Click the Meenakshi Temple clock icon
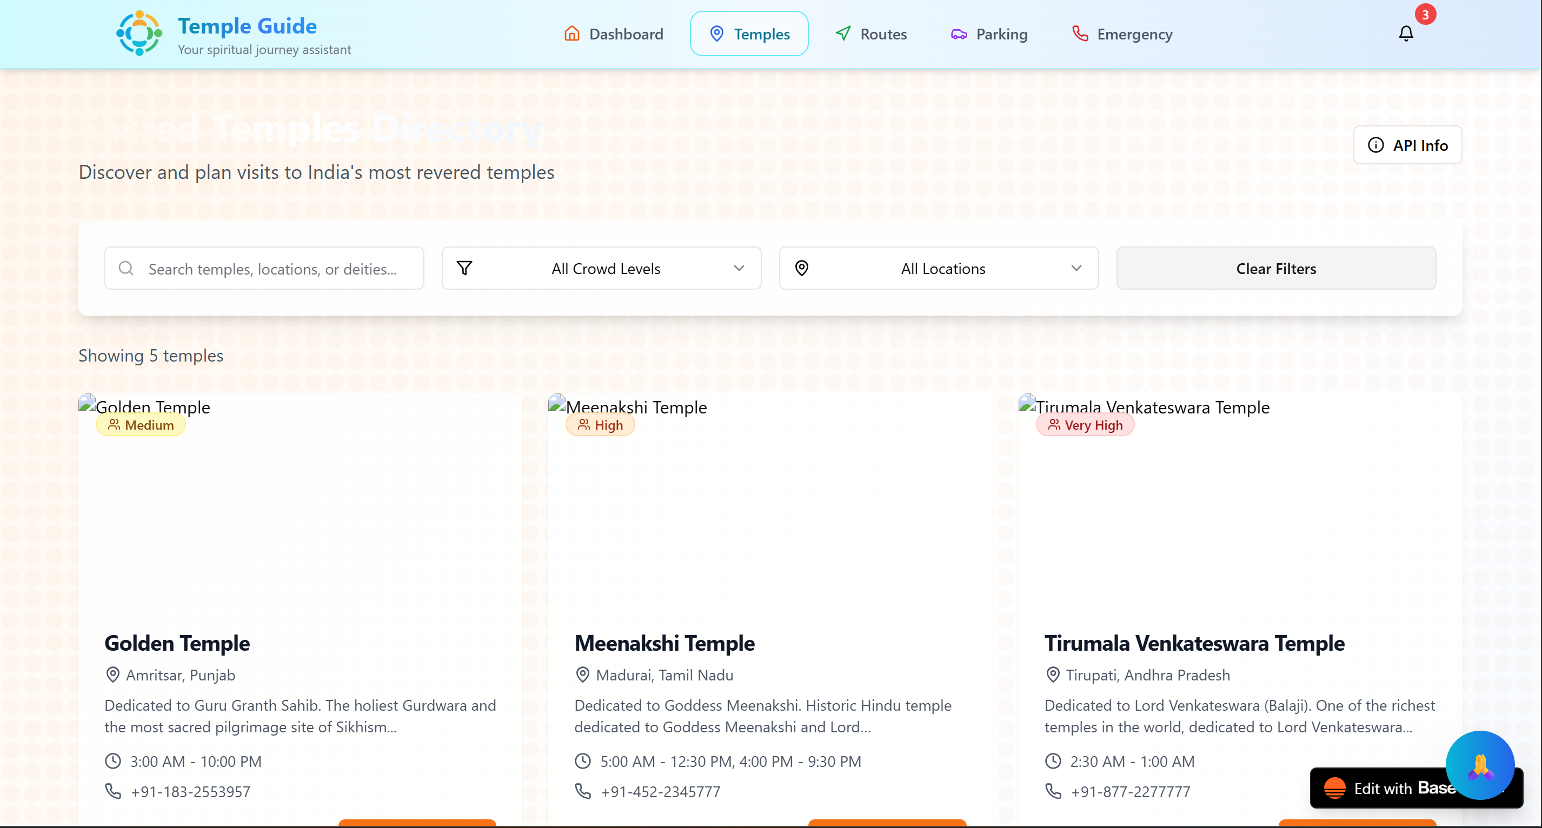Screen dimensions: 1542x828 pos(582,761)
